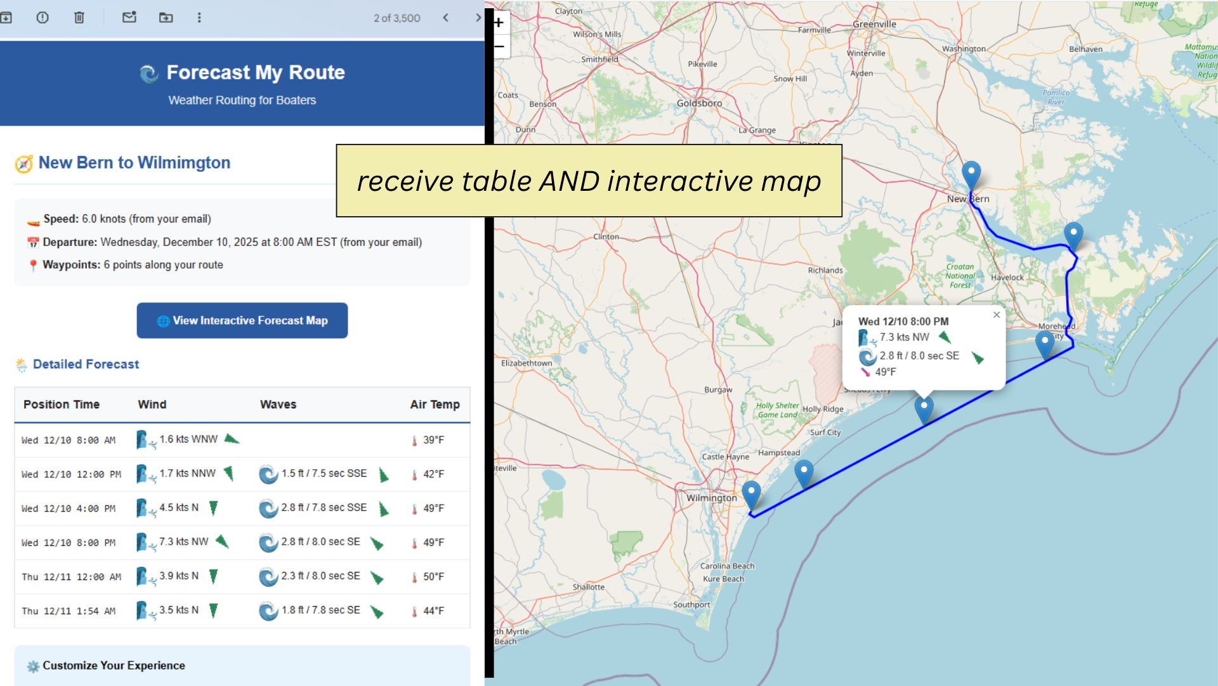This screenshot has height=686, width=1218.
Task: Click the delete trash icon
Action: coord(79,18)
